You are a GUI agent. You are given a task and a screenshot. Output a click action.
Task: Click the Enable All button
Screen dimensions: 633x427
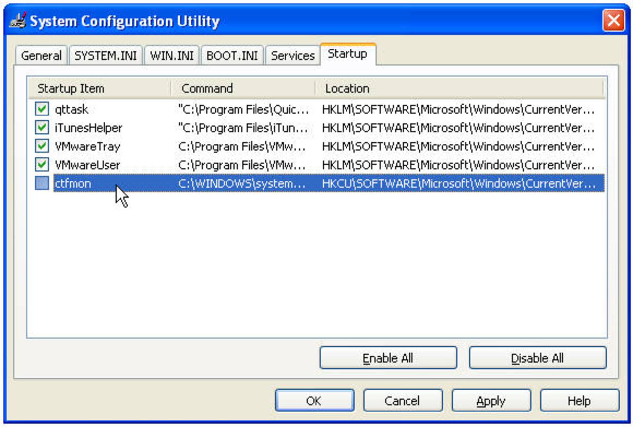tap(388, 358)
